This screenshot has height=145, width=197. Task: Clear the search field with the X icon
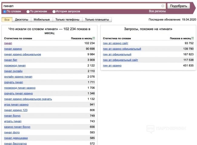[163, 6]
